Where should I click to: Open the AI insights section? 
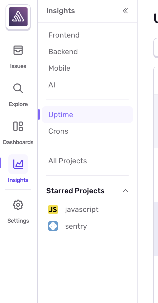tap(52, 85)
